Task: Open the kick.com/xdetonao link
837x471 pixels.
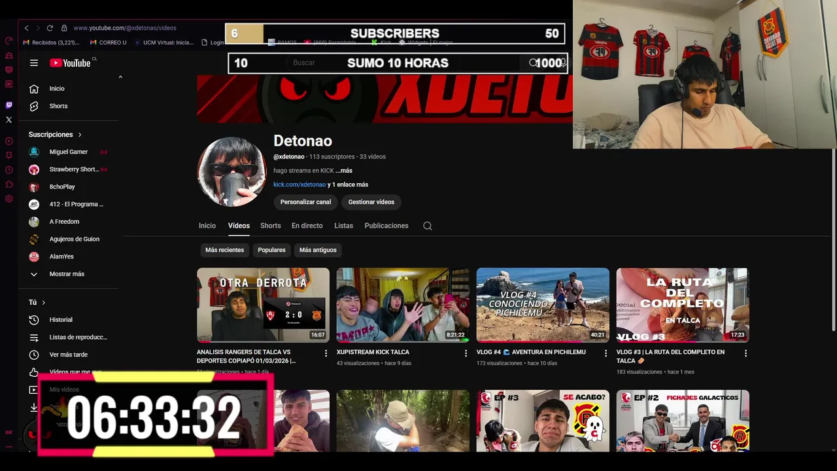Action: 299,184
